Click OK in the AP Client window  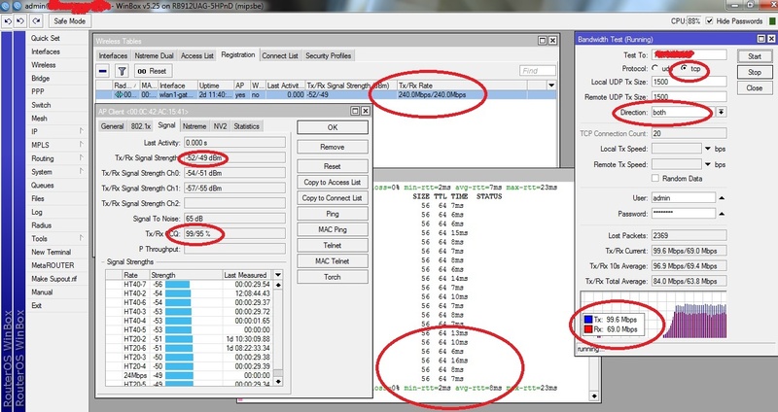pos(333,127)
